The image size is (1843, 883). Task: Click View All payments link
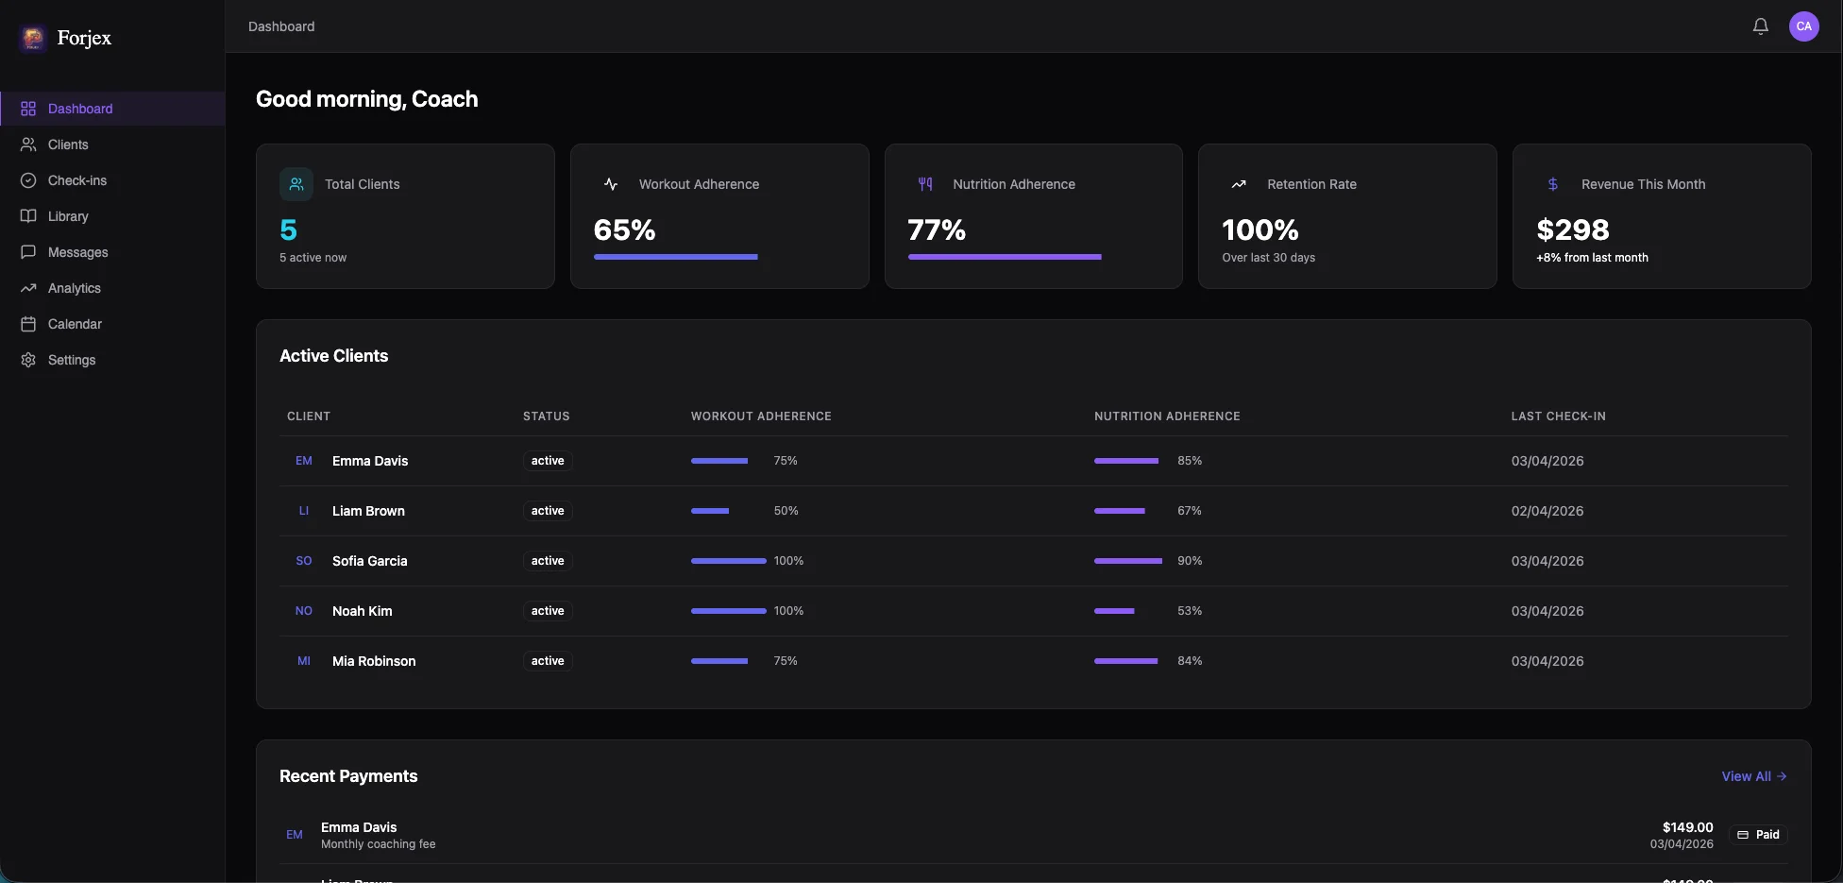pyautogui.click(x=1753, y=776)
